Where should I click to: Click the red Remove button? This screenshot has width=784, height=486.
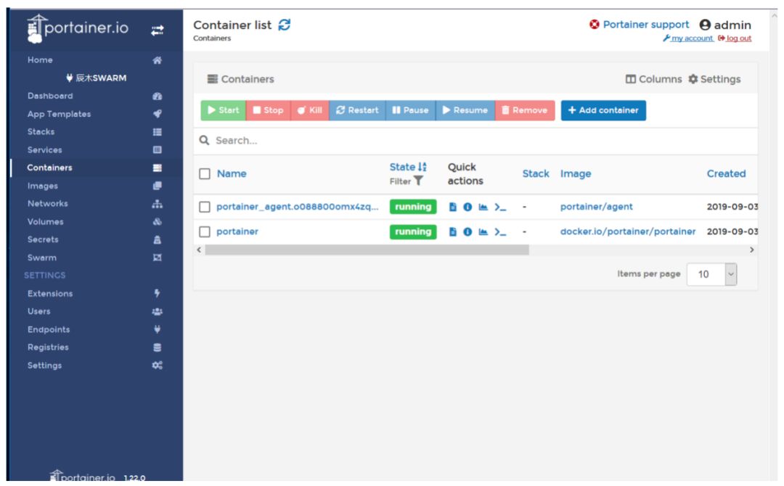pos(525,110)
